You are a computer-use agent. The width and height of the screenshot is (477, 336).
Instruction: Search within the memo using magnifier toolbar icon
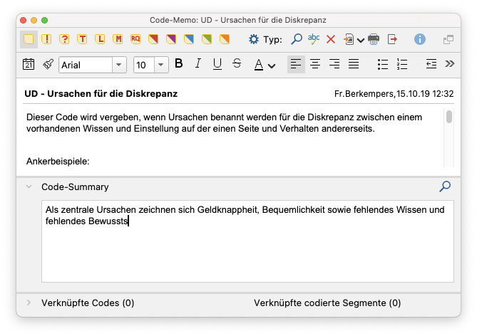[297, 39]
